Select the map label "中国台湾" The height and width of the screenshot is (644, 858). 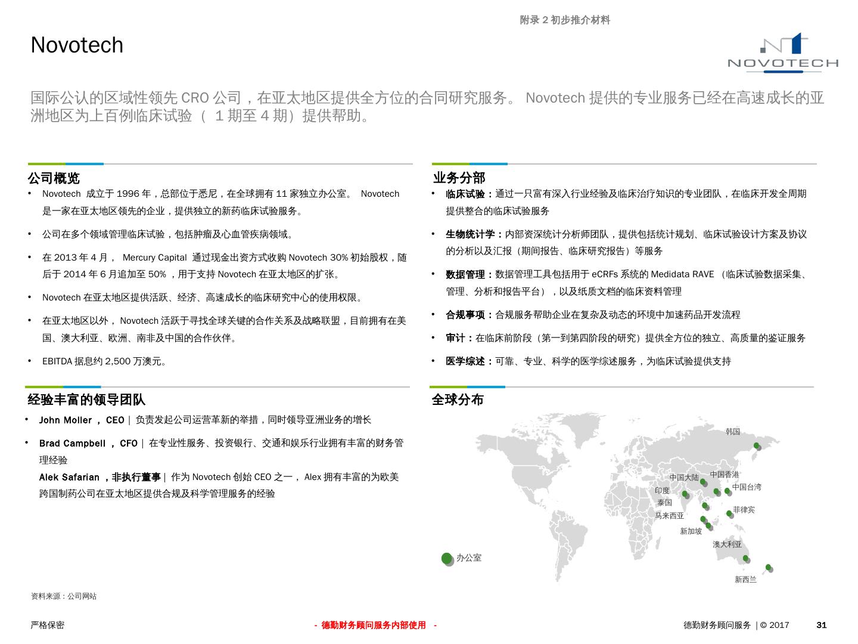pos(747,487)
